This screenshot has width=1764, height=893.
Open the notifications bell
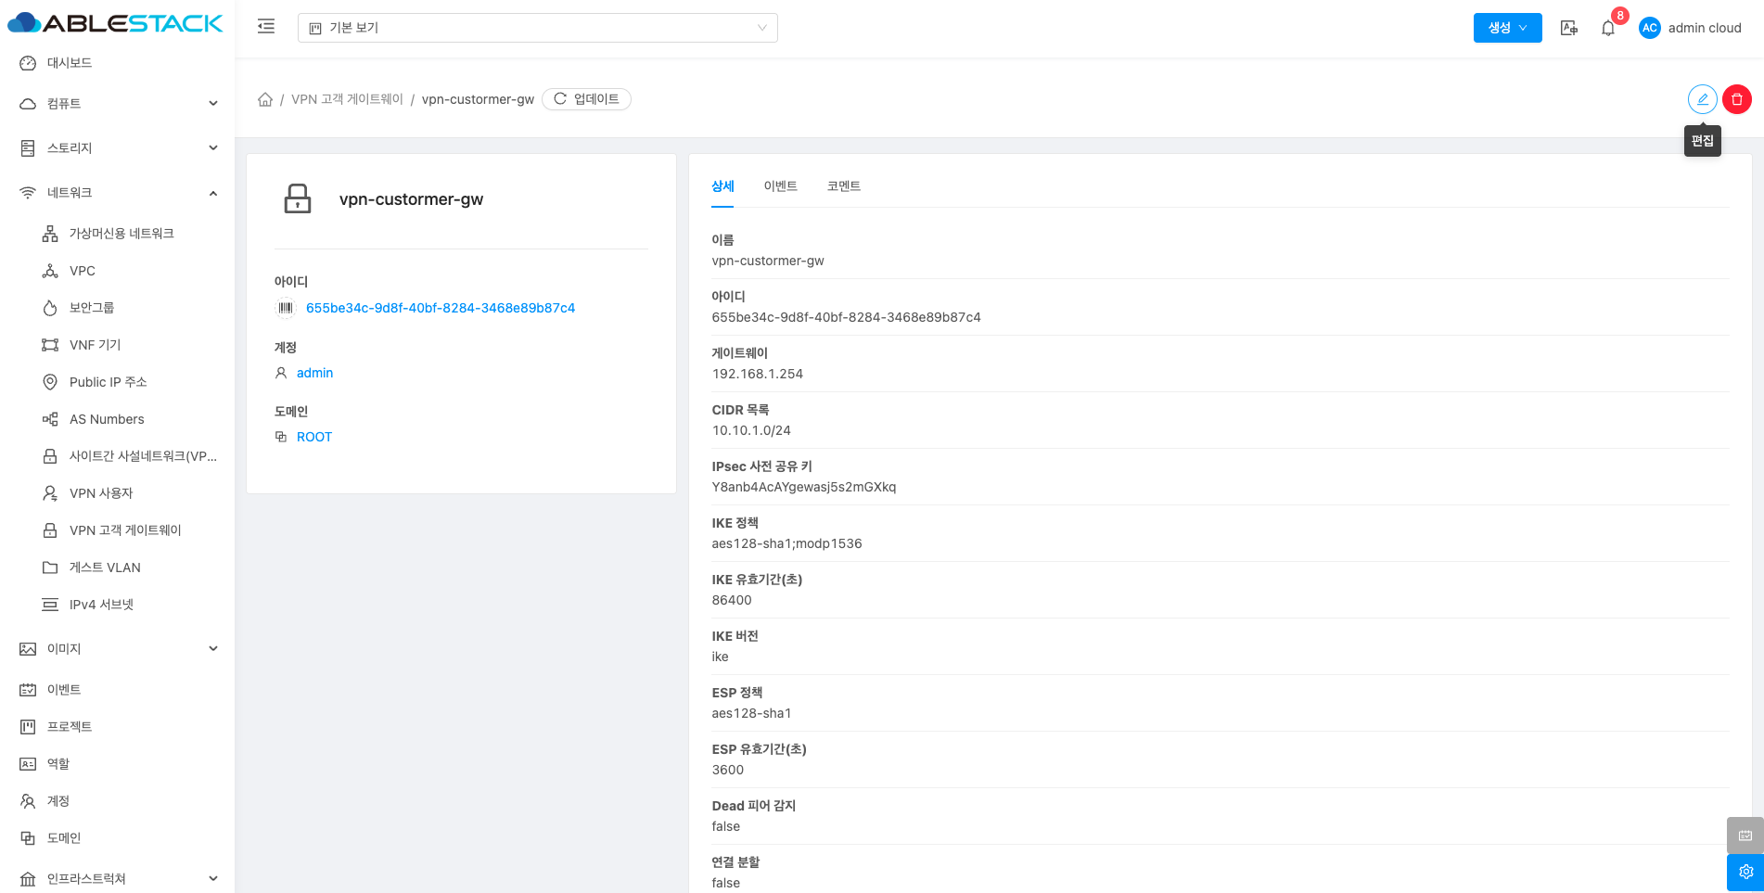coord(1608,28)
